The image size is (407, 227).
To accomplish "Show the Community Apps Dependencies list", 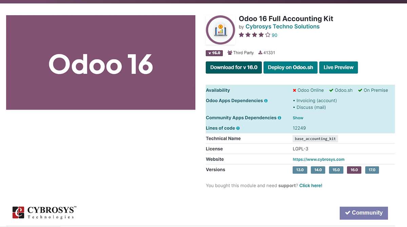I will [297, 118].
